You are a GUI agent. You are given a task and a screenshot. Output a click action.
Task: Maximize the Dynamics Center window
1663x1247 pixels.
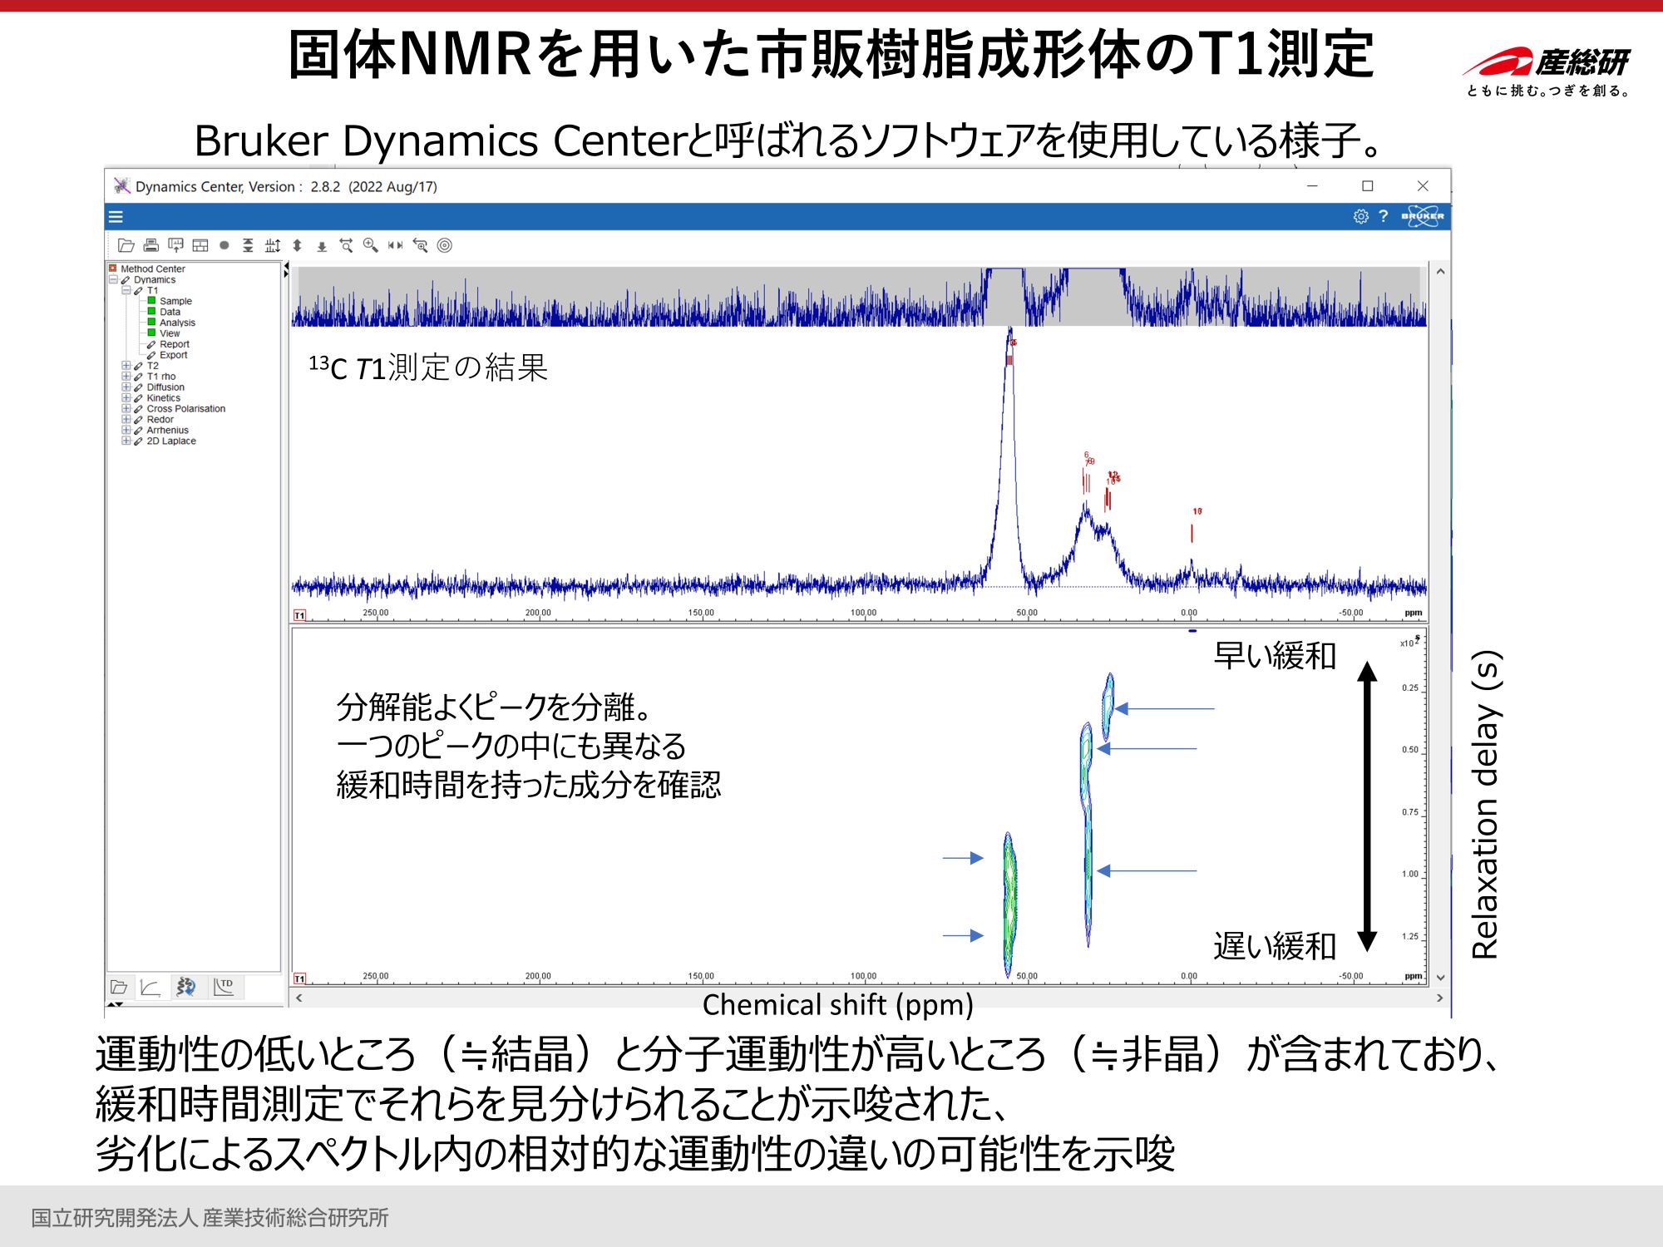[1368, 186]
